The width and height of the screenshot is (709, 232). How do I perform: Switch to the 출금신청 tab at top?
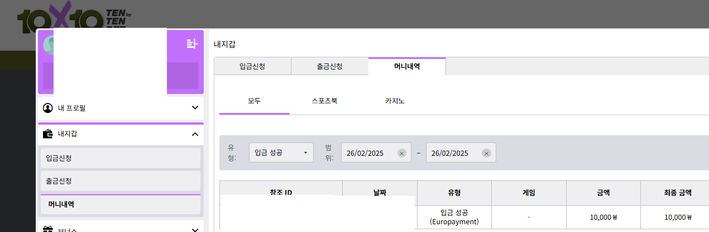[x=329, y=66]
